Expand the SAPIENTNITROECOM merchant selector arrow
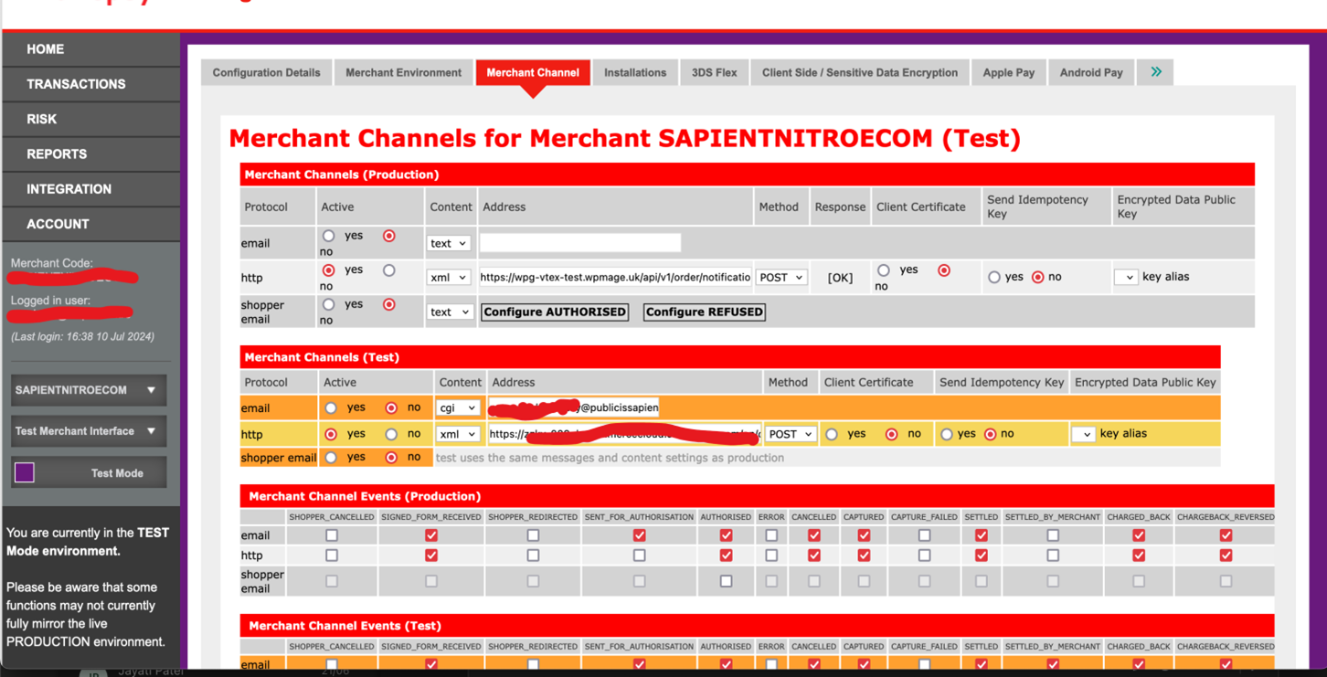The width and height of the screenshot is (1327, 677). pos(151,390)
